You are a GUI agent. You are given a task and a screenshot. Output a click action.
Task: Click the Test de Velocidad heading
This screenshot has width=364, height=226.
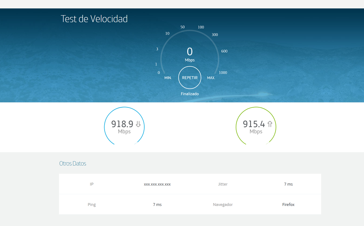94,19
